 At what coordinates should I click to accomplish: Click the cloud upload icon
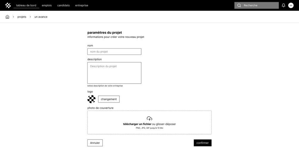tap(149, 119)
